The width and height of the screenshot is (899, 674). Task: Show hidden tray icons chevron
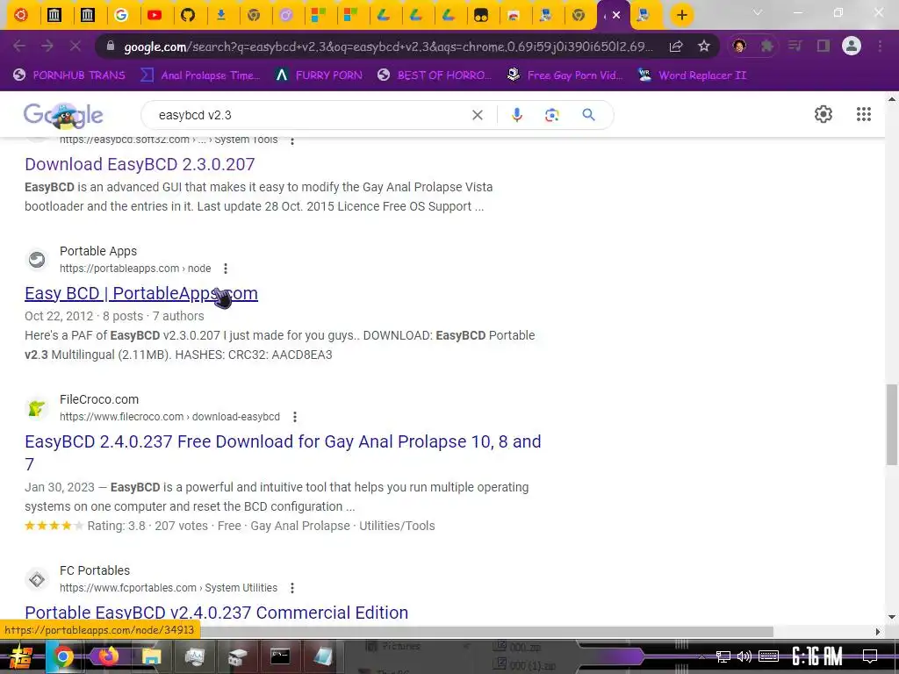pyautogui.click(x=701, y=656)
